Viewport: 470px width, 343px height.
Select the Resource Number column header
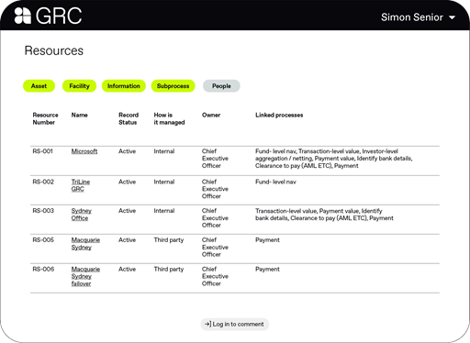click(45, 118)
